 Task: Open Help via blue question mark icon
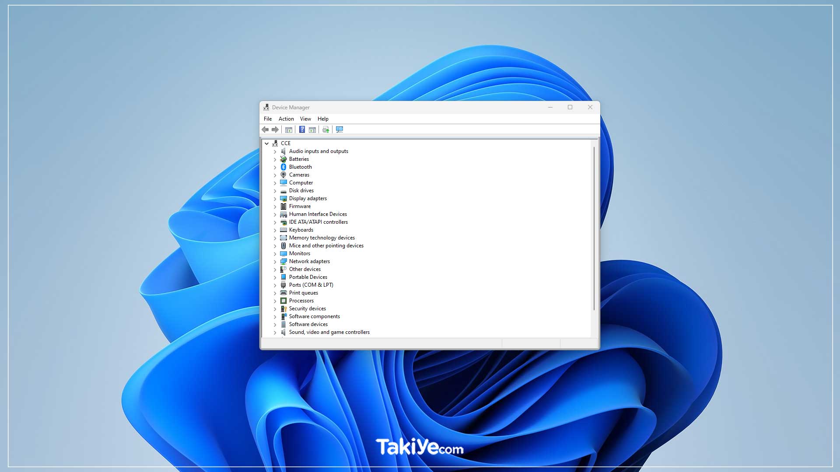(302, 129)
